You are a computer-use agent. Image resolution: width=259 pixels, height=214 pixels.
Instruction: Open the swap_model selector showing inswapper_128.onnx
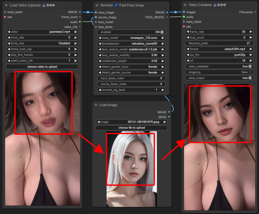click(131, 38)
